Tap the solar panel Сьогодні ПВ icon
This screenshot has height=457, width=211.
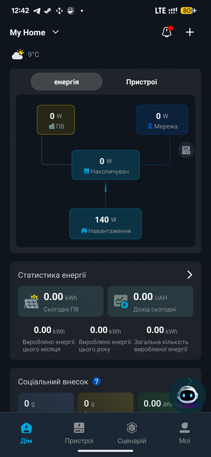coord(31,301)
